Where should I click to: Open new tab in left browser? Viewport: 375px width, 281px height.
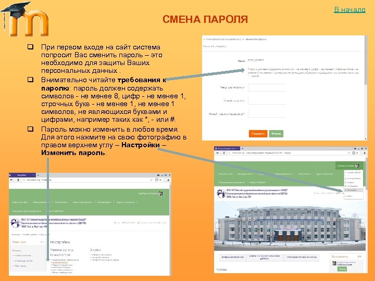pos(38,175)
